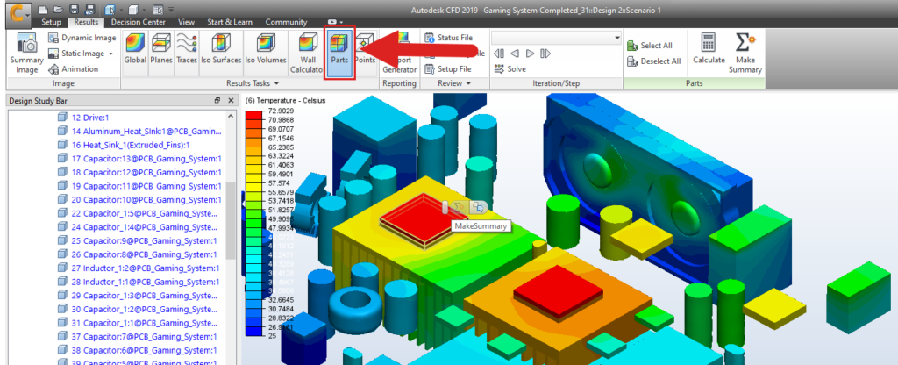The image size is (898, 365).
Task: Click Deselect All parts
Action: [x=654, y=61]
